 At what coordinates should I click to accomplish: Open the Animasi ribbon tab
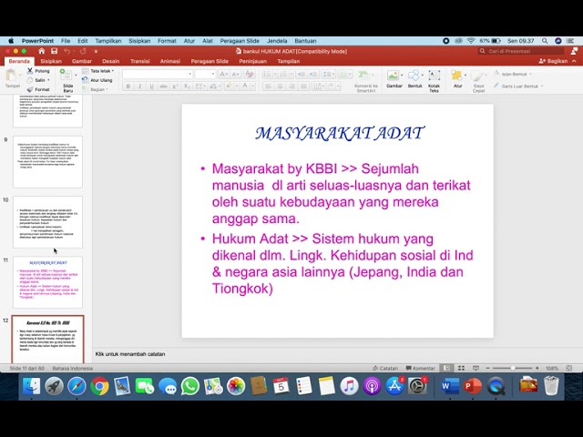pyautogui.click(x=170, y=61)
